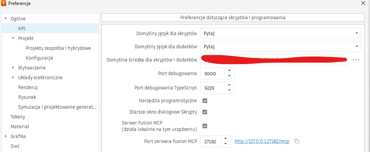Open the http://127.0.0.1:27182/mcp link
The image size is (370, 152).
click(x=262, y=141)
